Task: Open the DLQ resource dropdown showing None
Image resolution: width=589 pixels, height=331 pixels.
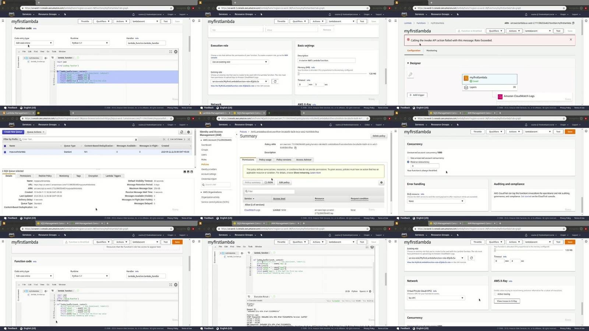Action: click(x=436, y=201)
